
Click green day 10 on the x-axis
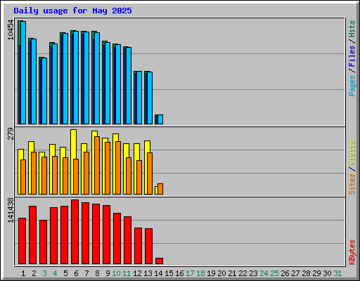click(x=116, y=273)
